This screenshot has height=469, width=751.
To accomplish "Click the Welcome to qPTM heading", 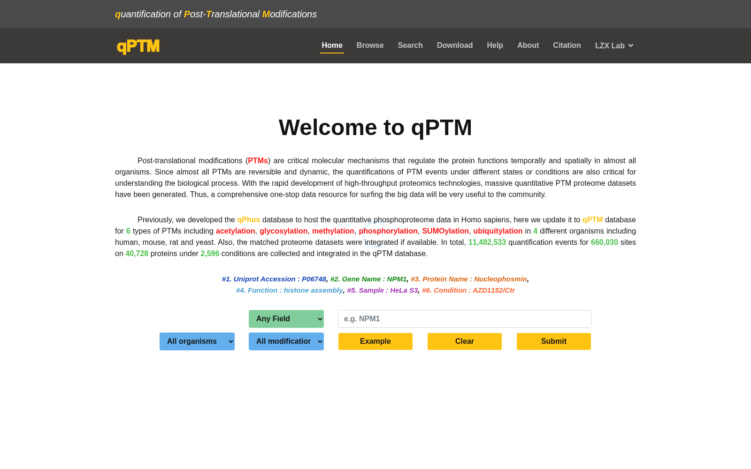I will click(x=375, y=128).
